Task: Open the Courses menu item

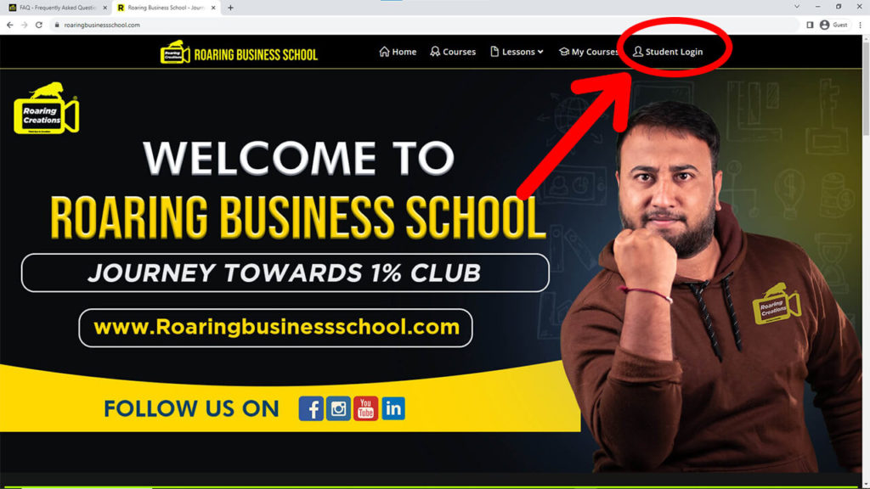Action: pyautogui.click(x=453, y=52)
